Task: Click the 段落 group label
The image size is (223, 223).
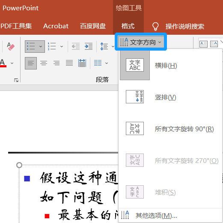Action: 102,80
